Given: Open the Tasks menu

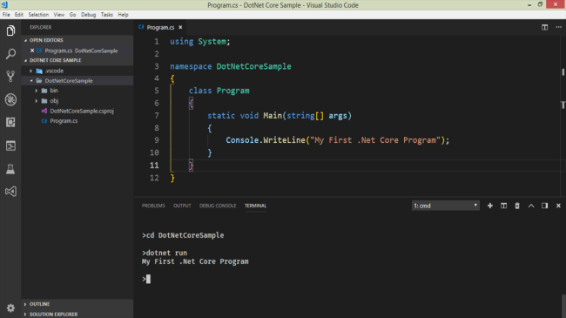Looking at the screenshot, I should pyautogui.click(x=106, y=15).
